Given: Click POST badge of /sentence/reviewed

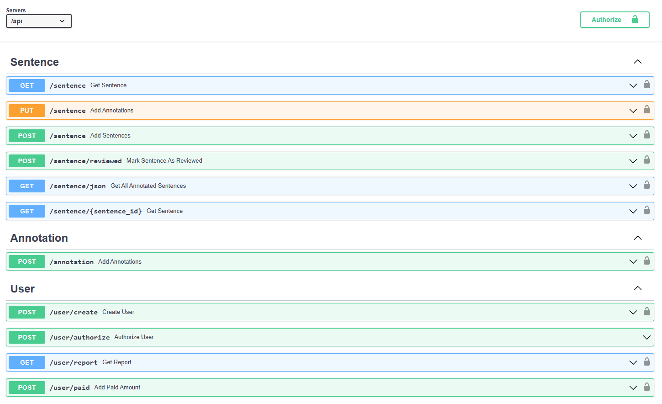Looking at the screenshot, I should (27, 161).
